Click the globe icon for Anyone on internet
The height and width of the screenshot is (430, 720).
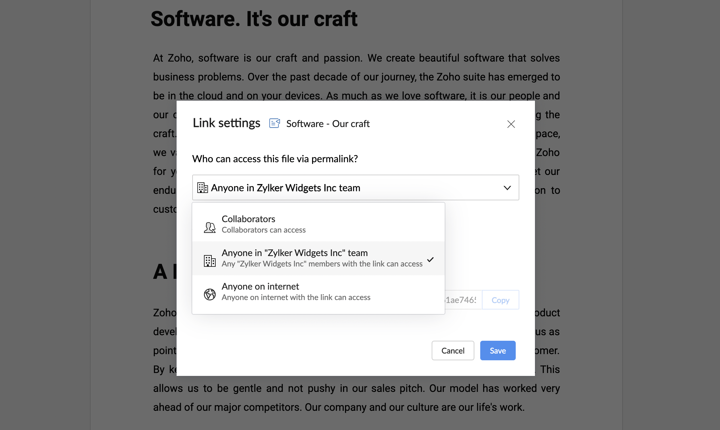209,294
